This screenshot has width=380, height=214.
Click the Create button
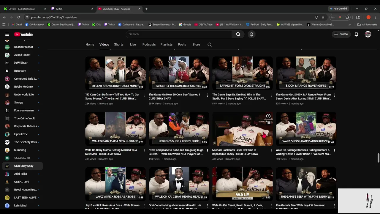[x=341, y=34]
